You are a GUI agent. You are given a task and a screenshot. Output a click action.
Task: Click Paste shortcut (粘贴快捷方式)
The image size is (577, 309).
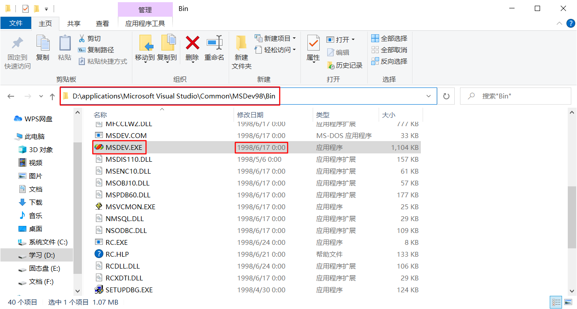tap(102, 62)
